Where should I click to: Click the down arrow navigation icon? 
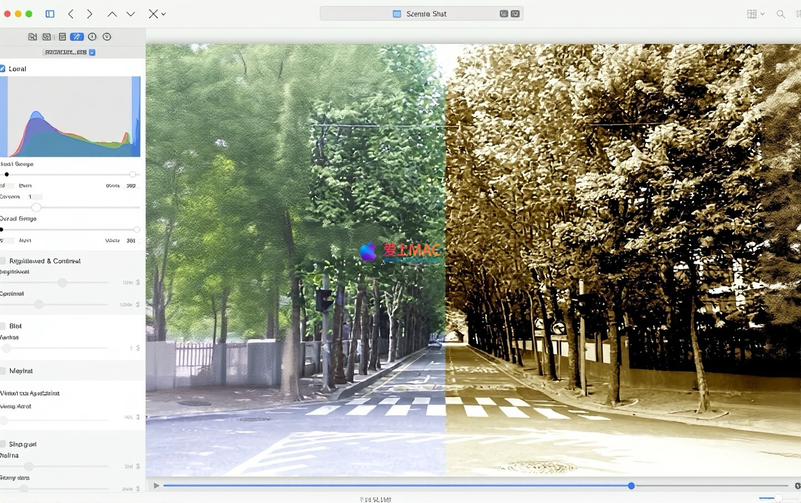(131, 14)
